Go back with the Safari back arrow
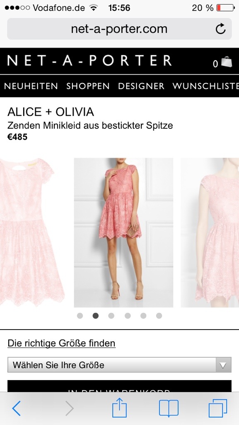Screen dimensions: 239x425 click(x=17, y=408)
